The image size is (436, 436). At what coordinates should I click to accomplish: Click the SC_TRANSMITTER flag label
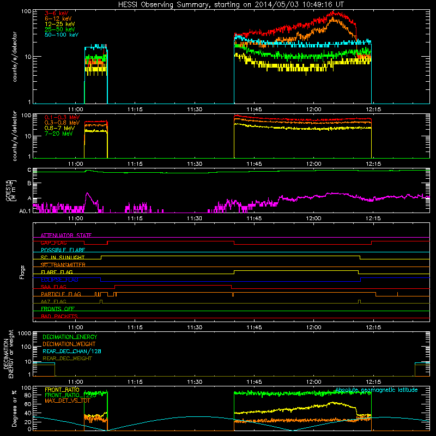63,265
